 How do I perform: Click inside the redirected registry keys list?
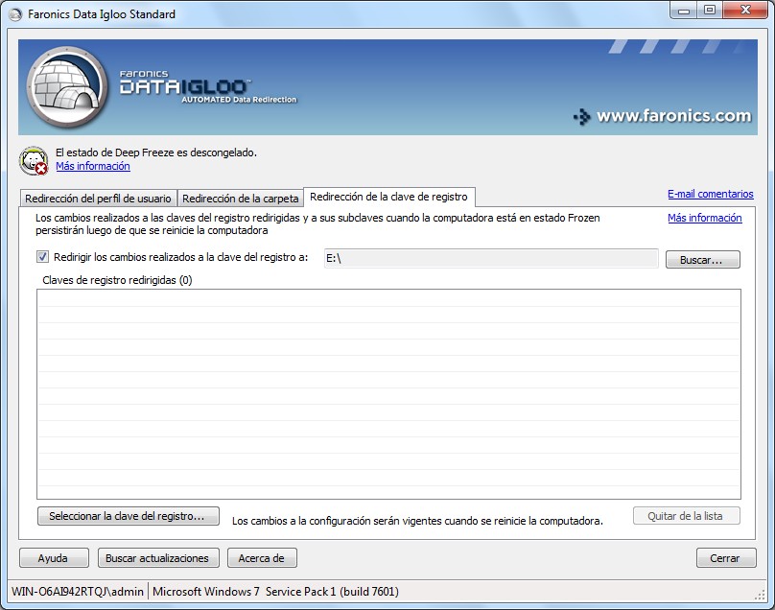[388, 394]
